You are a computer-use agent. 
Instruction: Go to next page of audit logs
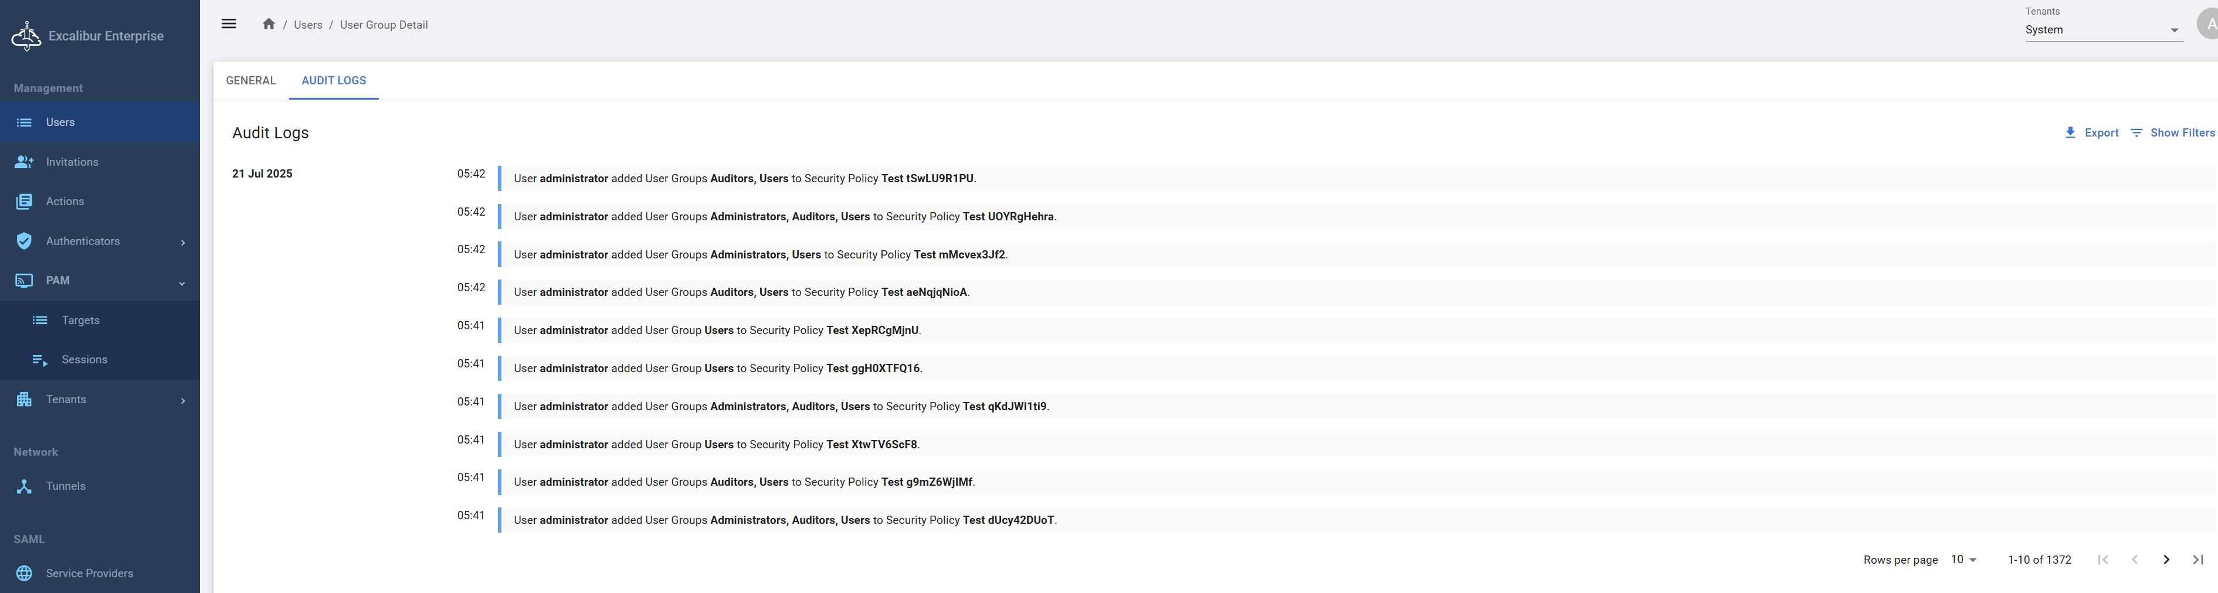click(2166, 560)
